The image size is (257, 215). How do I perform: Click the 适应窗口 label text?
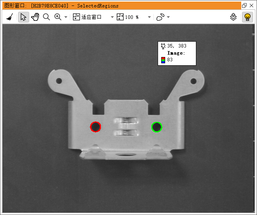91,17
